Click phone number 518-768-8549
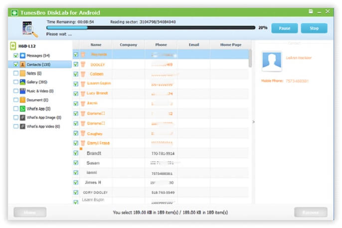This screenshot has height=228, width=342. [163, 193]
